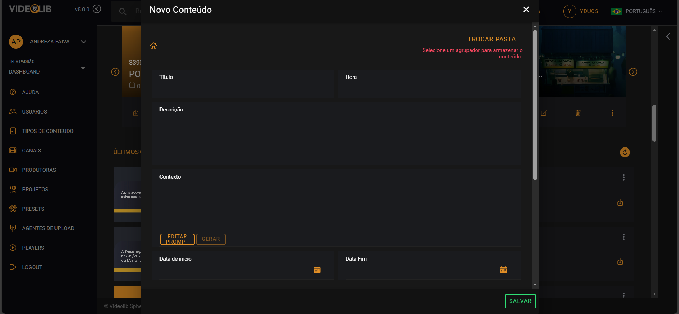Click the trash delete icon under the thumbnail
The image size is (679, 314).
pyautogui.click(x=578, y=113)
